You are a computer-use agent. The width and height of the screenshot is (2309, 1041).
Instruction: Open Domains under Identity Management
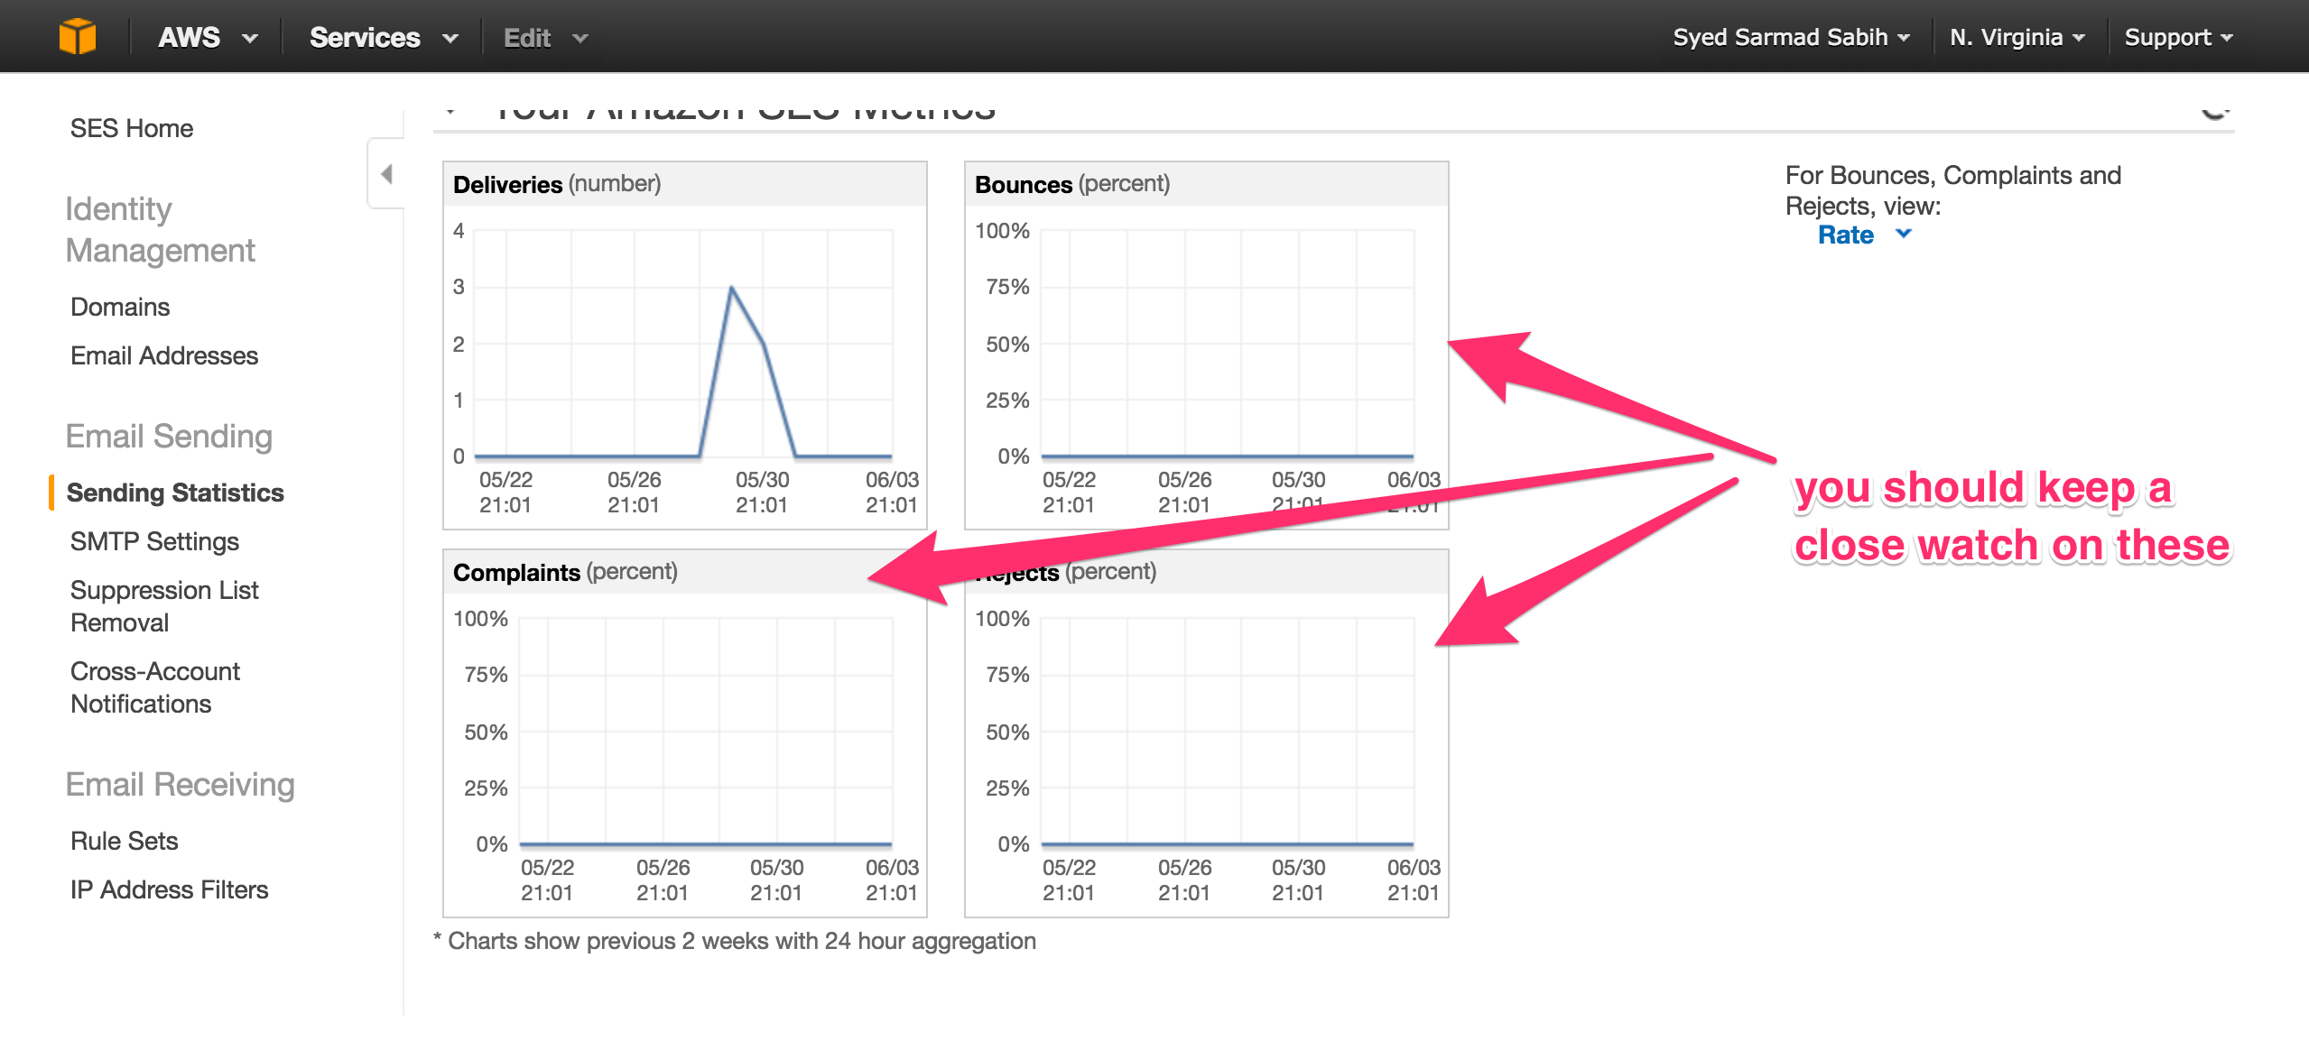120,307
